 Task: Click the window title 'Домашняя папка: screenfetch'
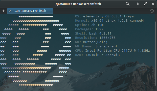pos(78,4)
